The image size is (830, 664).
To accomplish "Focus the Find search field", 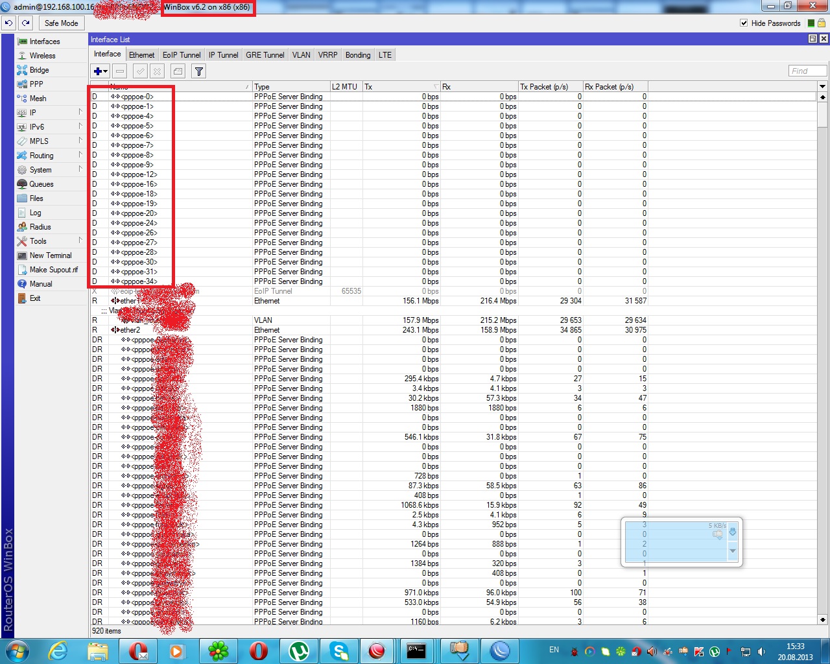I will coord(807,71).
